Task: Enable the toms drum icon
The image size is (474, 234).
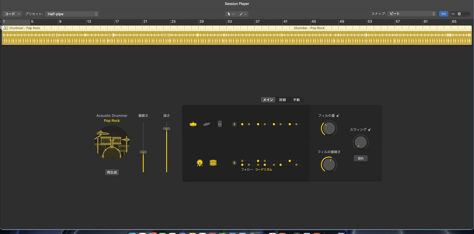Action: (x=220, y=124)
